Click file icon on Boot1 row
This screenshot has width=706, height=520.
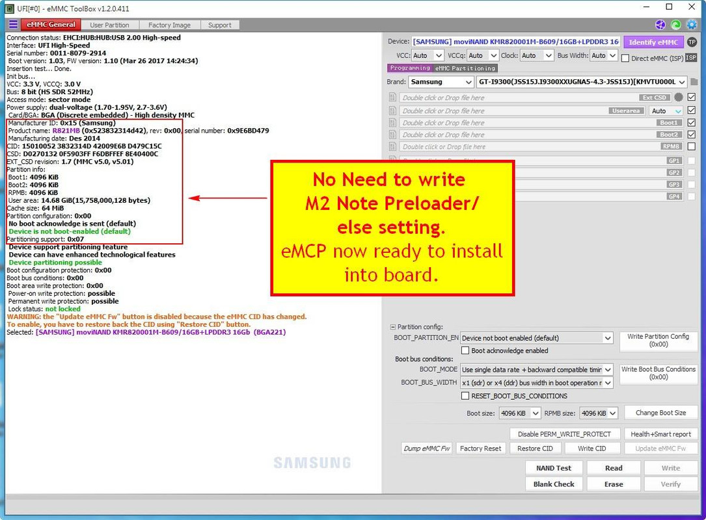tap(392, 123)
